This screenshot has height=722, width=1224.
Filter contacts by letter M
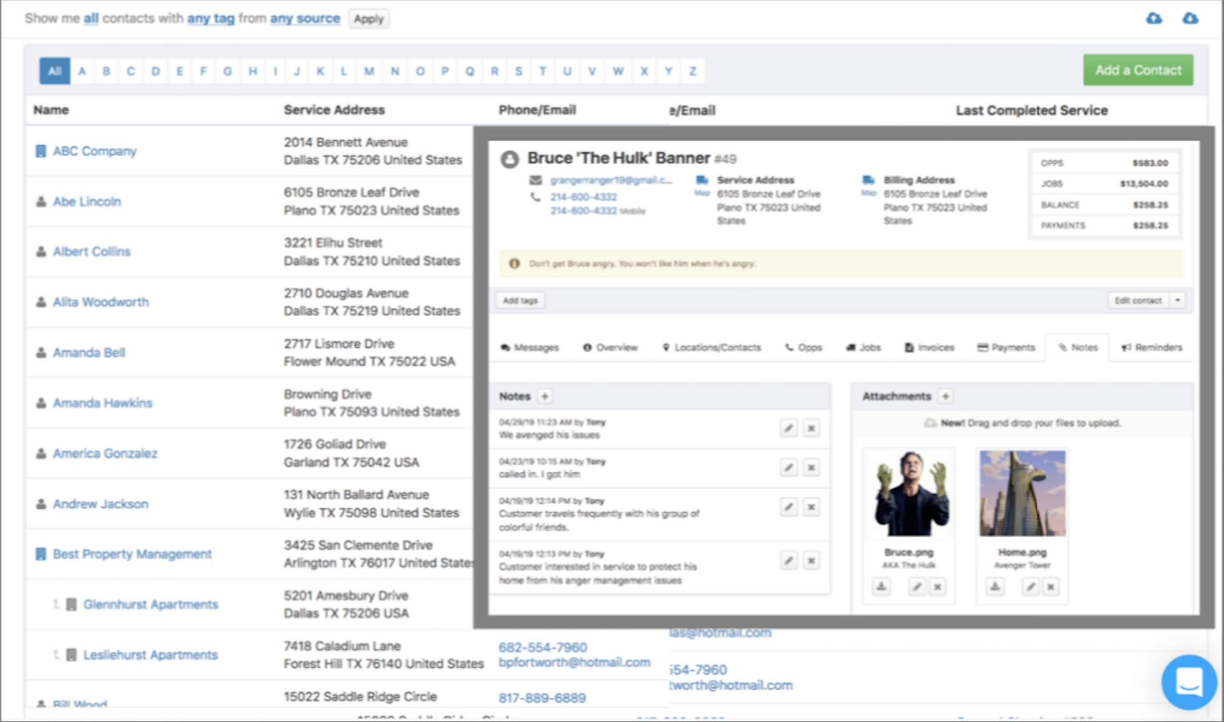pyautogui.click(x=369, y=71)
